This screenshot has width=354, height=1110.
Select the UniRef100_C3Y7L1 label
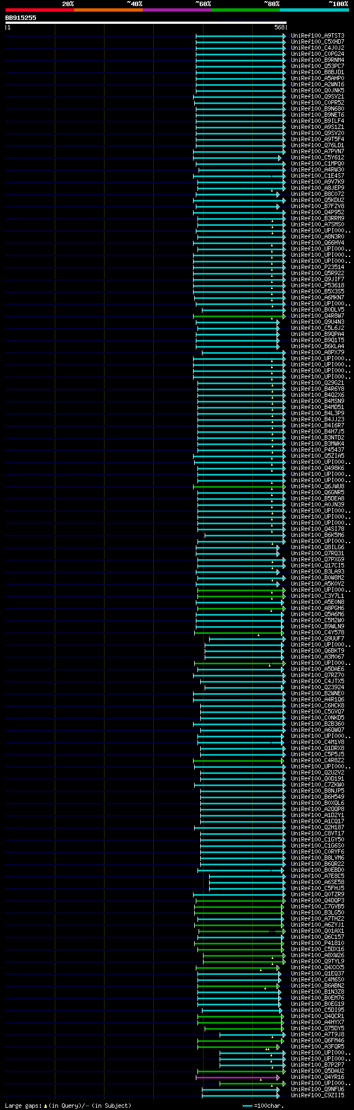point(317,596)
